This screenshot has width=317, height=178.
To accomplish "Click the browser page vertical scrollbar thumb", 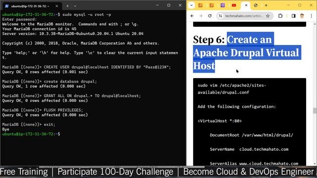I will [315, 111].
